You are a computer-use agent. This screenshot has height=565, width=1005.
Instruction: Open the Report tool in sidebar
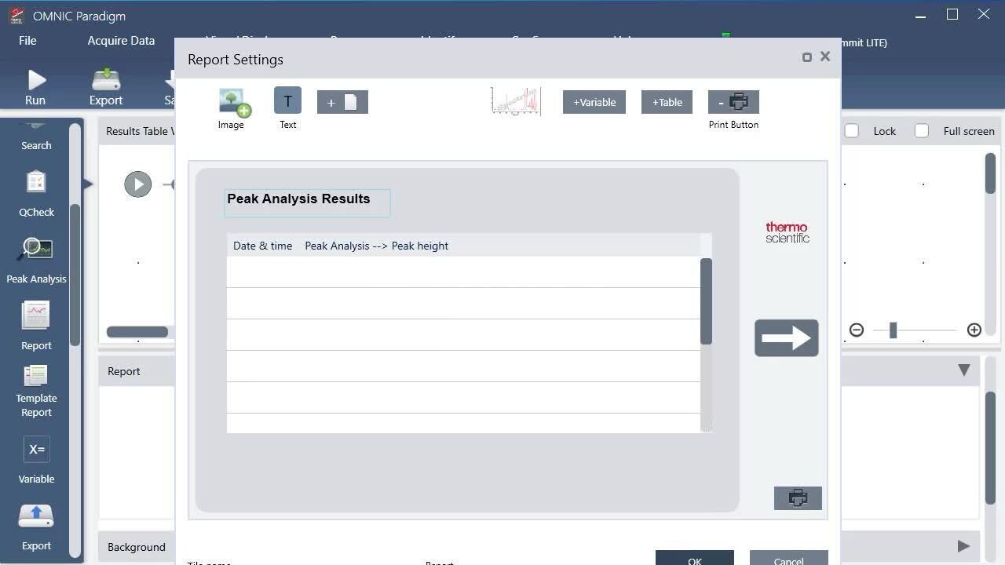point(36,316)
